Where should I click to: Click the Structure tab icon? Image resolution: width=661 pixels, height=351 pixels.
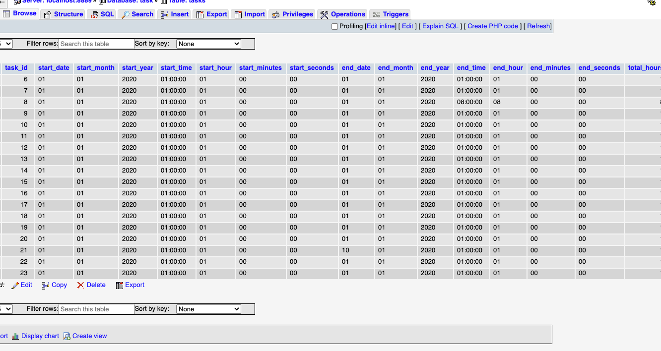point(48,14)
